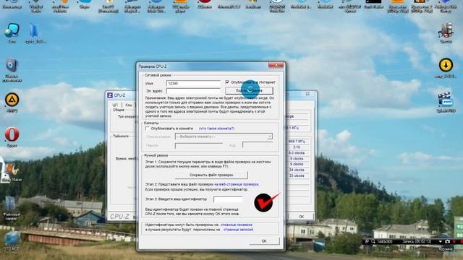463x260 pixels.
Task: Click 'Сохранить файл проверки' button
Action: click(211, 175)
